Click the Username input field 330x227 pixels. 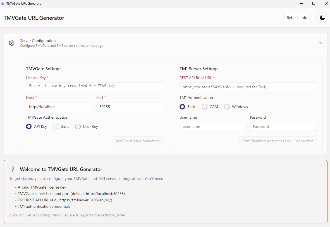pos(213,126)
